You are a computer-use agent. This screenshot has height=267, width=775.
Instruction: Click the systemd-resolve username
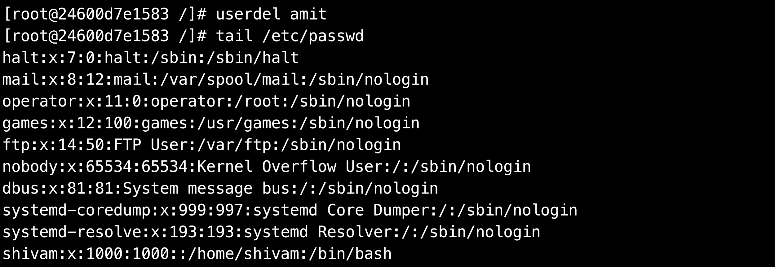(x=72, y=232)
